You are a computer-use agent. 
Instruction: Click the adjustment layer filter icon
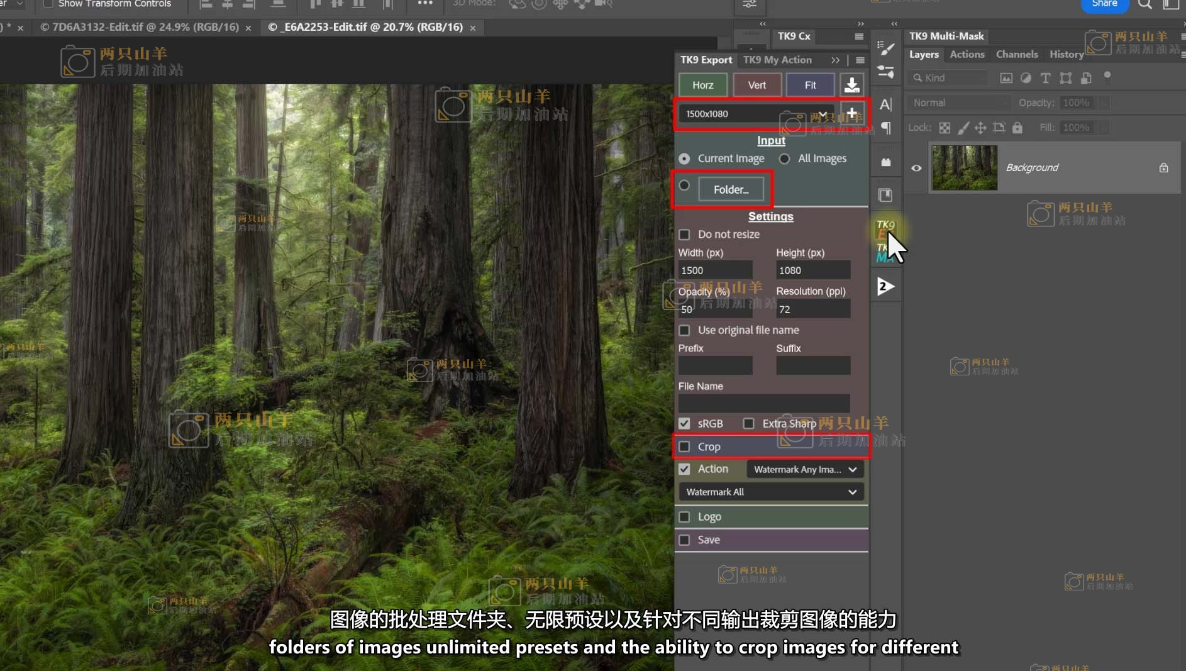point(1026,78)
